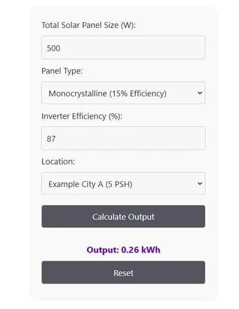
Task: Click the 'Location:' label
Action: (58, 162)
